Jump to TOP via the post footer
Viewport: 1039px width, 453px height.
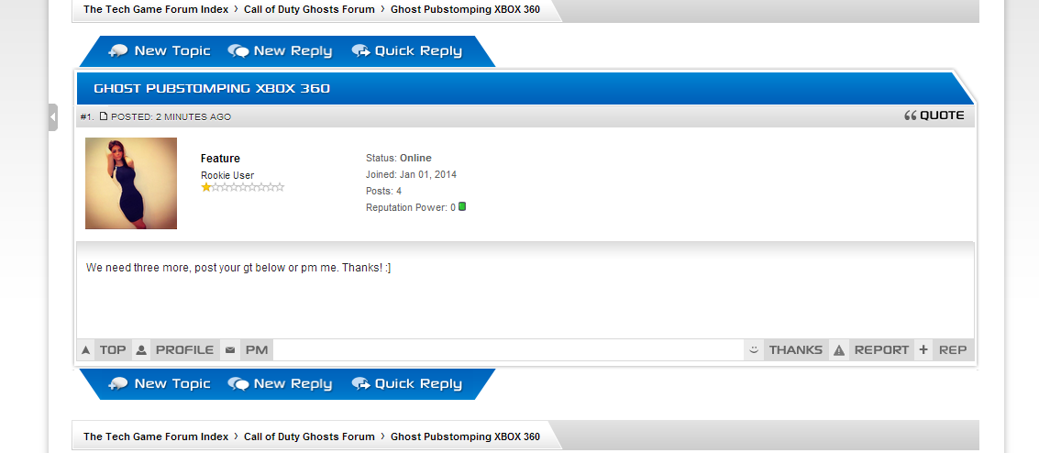(113, 350)
